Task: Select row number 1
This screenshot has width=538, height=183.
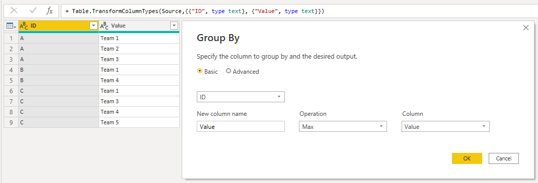Action: (x=11, y=38)
